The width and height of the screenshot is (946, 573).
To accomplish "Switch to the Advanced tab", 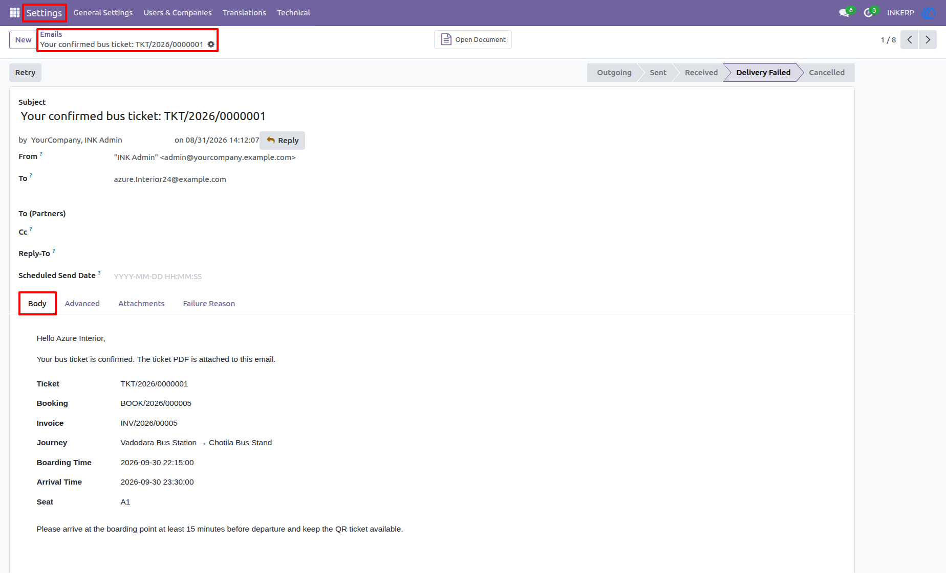I will point(82,303).
